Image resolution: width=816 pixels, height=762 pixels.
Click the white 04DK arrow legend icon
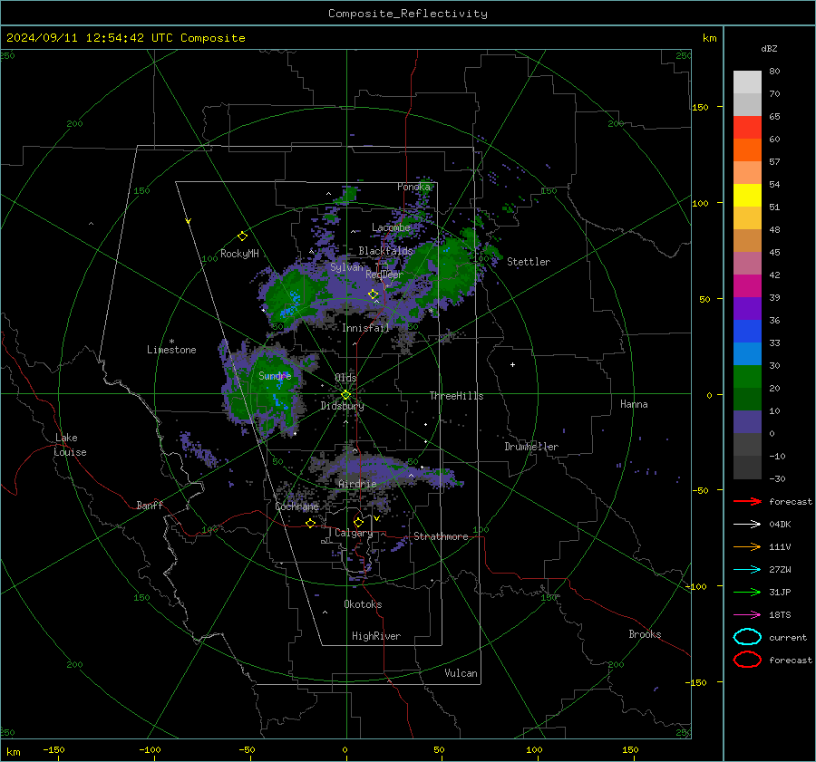click(747, 525)
